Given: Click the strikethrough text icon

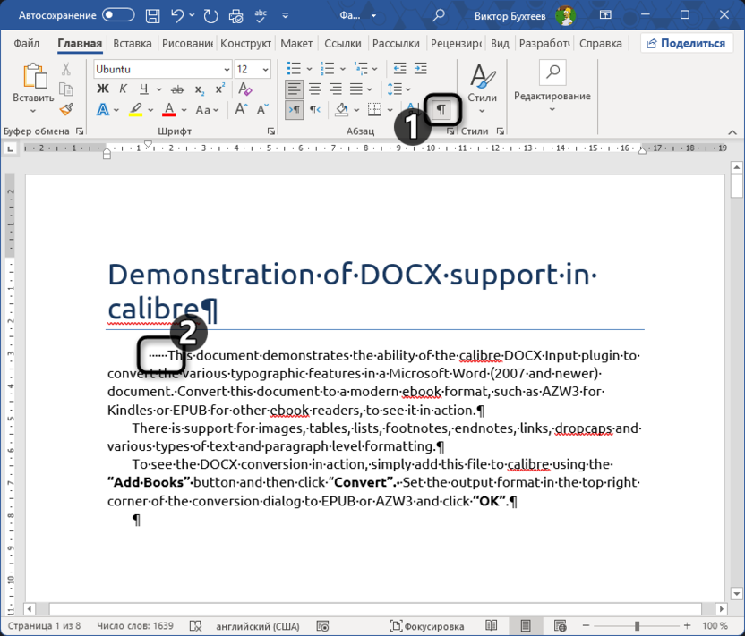Looking at the screenshot, I should pyautogui.click(x=177, y=89).
